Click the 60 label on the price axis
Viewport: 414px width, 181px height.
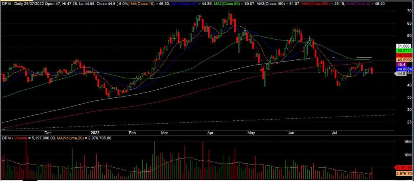tap(409, 36)
